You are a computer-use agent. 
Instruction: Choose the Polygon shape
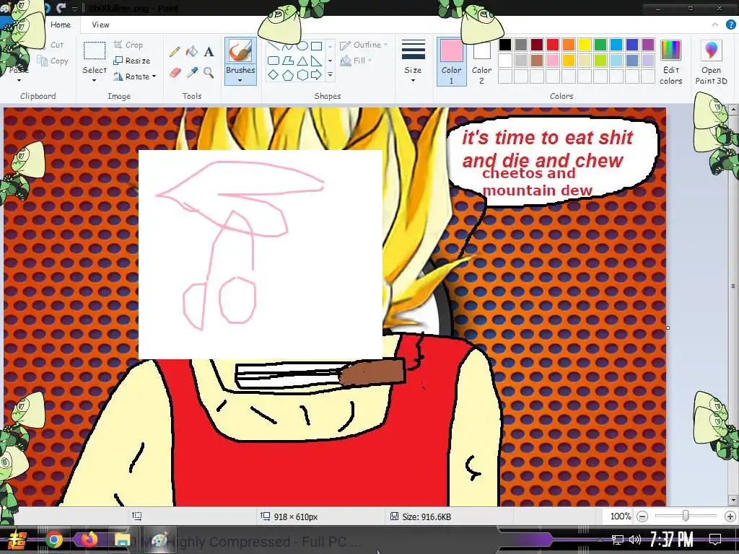288,61
